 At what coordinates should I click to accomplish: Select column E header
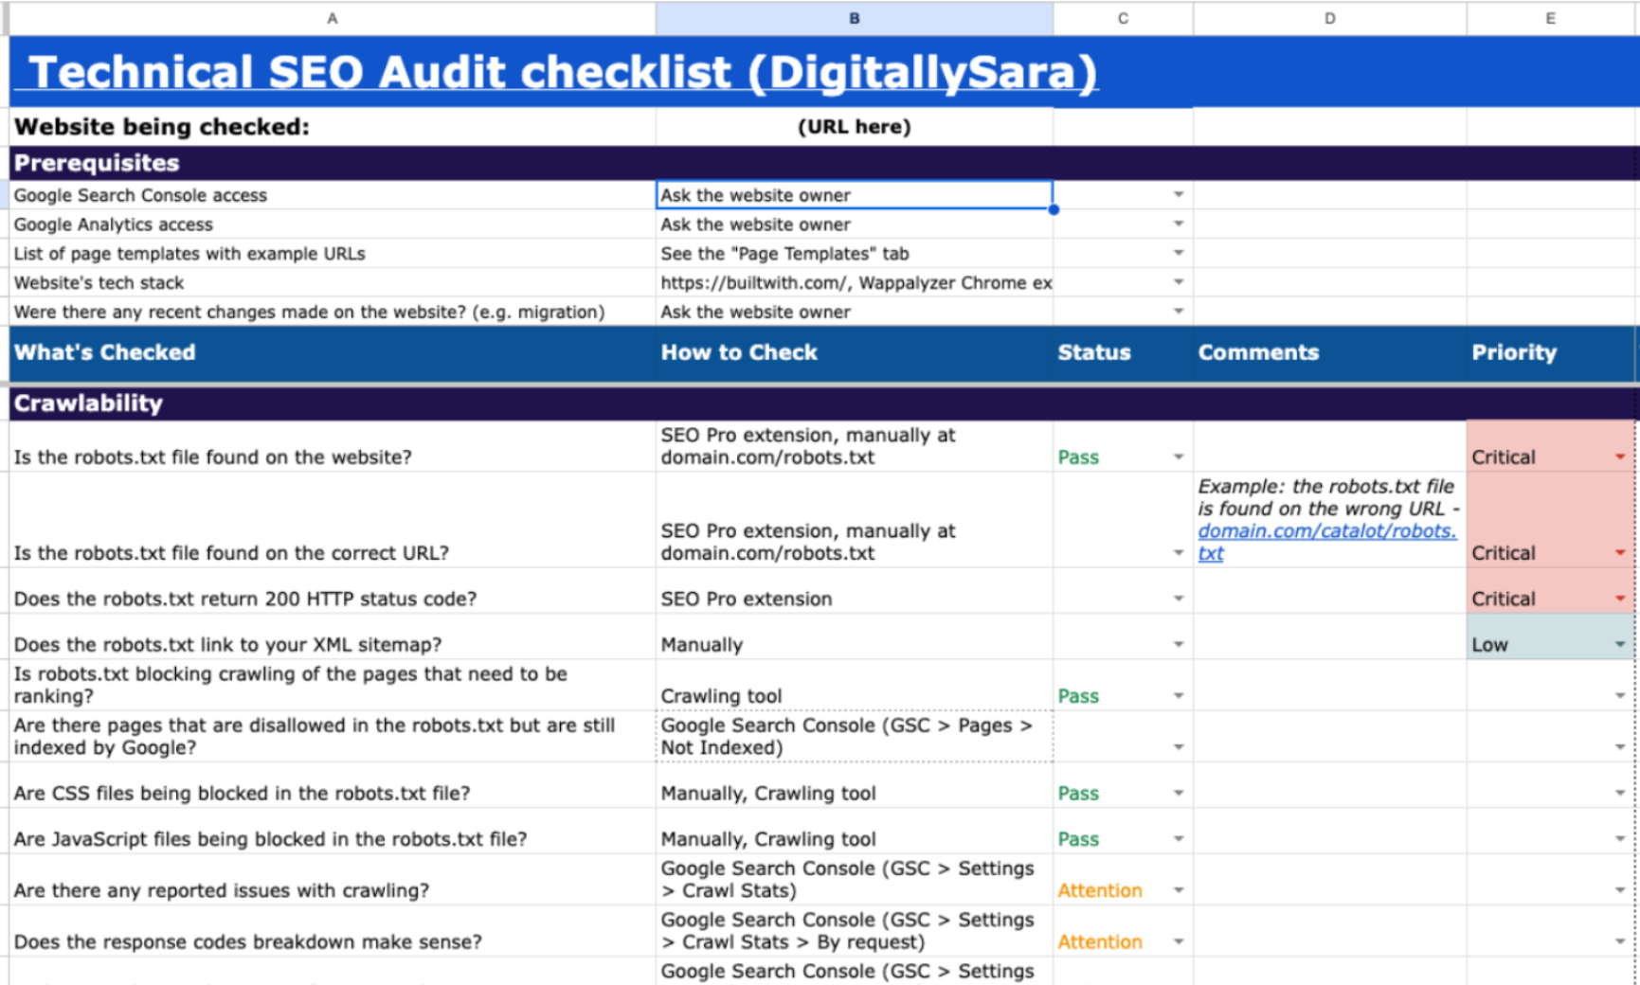coord(1551,18)
